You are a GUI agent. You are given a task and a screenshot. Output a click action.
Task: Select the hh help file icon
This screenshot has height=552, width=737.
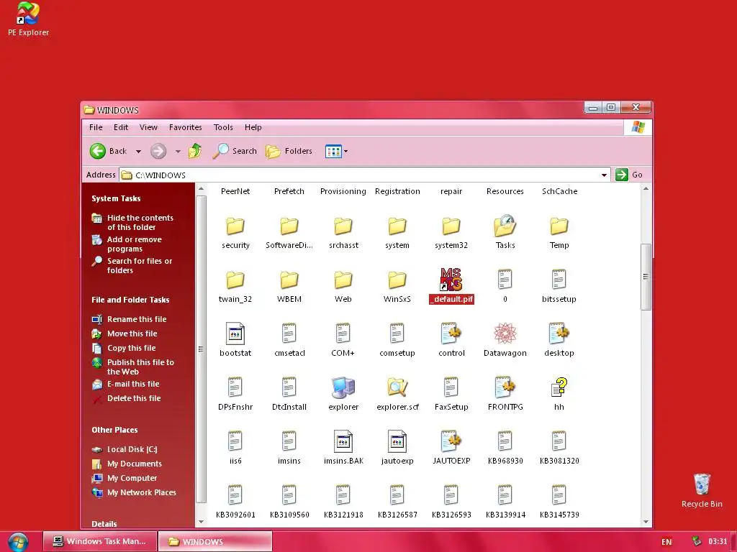[559, 387]
